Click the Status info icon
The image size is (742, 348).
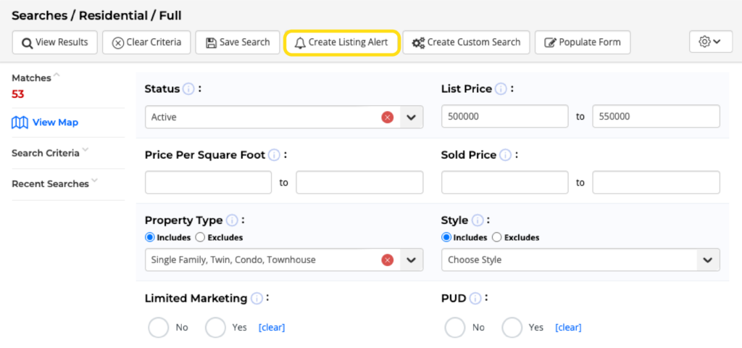coord(188,89)
